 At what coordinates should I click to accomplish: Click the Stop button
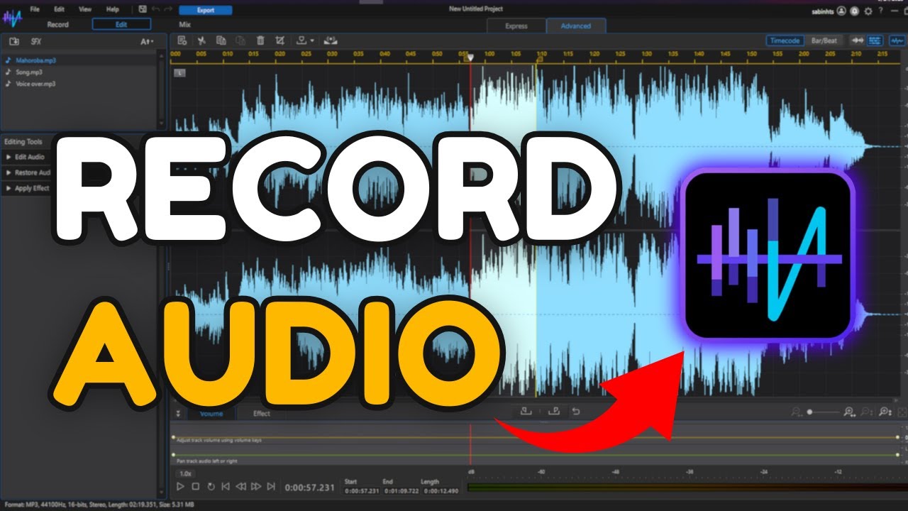click(195, 486)
